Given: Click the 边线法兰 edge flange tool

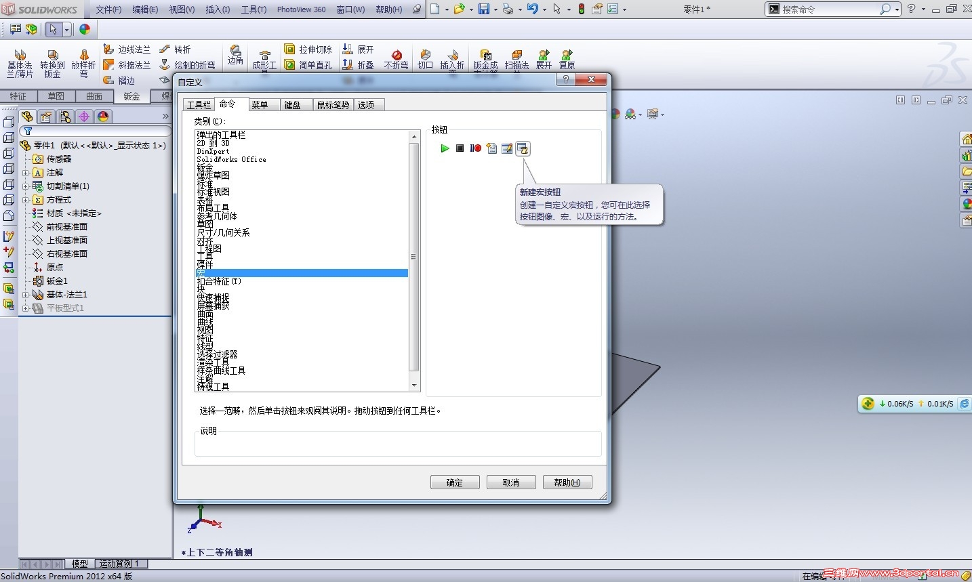Looking at the screenshot, I should [x=127, y=49].
